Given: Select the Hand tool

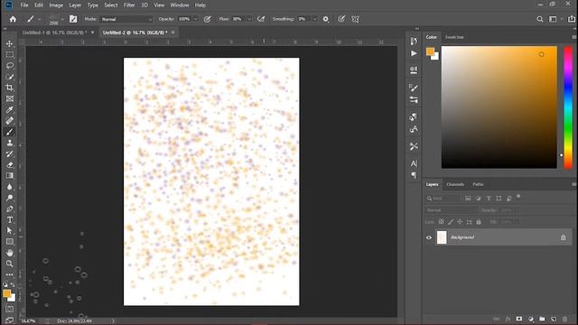Looking at the screenshot, I should 10,253.
